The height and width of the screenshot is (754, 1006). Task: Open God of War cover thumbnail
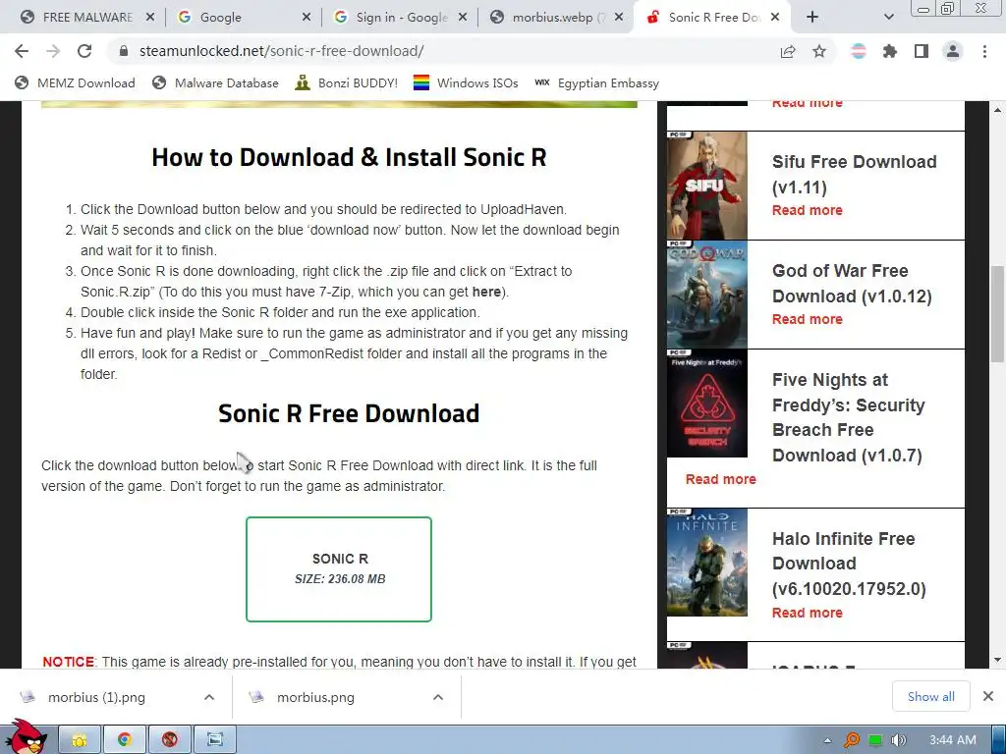(x=707, y=295)
